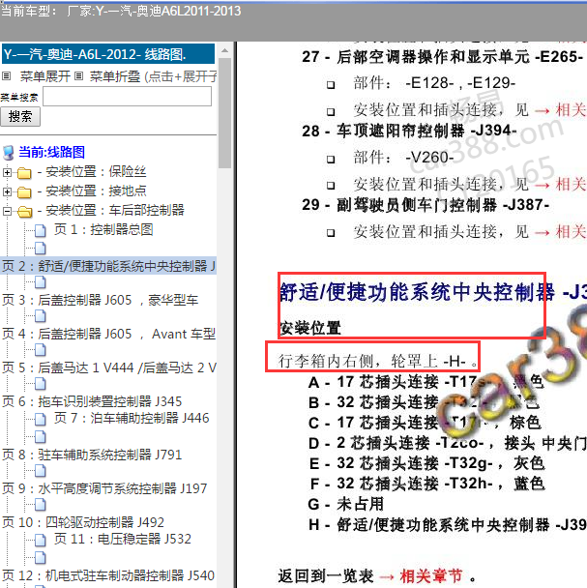This screenshot has height=588, width=587.
Task: Click the 保险丝 folder icon
Action: 24,173
